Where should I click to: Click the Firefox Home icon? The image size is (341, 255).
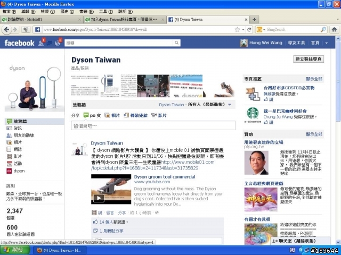point(334,30)
